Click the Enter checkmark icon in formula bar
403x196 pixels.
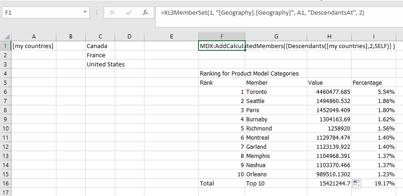click(129, 12)
